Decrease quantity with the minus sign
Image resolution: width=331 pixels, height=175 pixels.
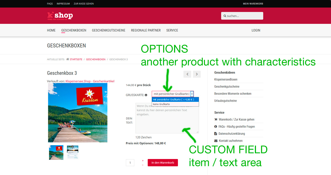click(x=143, y=165)
